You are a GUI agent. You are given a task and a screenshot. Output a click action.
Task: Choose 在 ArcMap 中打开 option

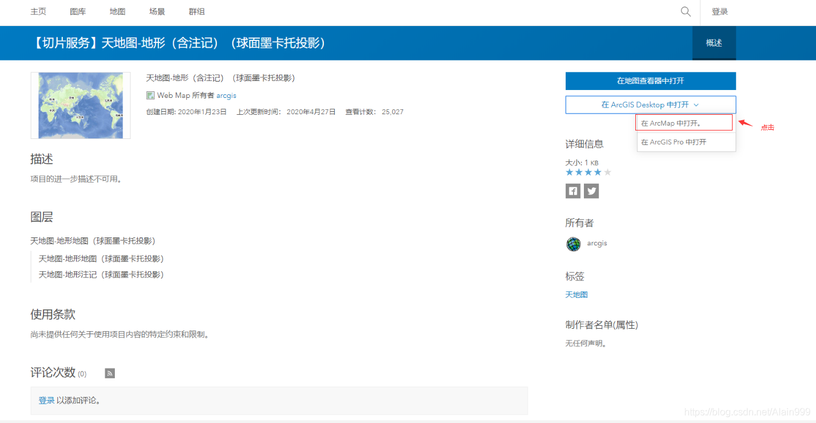tap(684, 123)
